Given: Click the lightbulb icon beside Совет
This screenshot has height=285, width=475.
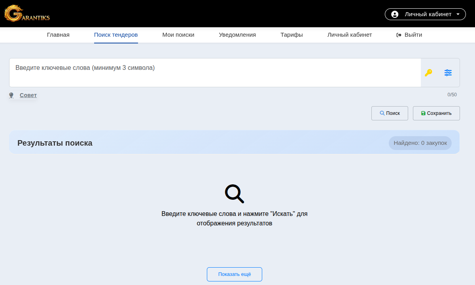Looking at the screenshot, I should (x=11, y=95).
